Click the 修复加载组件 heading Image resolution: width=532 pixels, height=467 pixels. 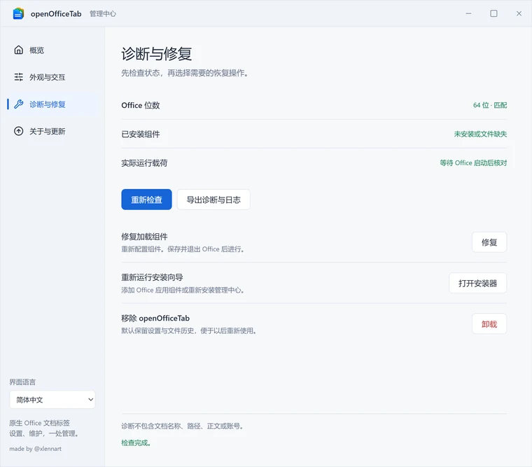click(x=144, y=237)
